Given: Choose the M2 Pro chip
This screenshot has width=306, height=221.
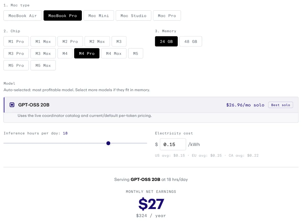Looking at the screenshot, I should [x=70, y=41].
